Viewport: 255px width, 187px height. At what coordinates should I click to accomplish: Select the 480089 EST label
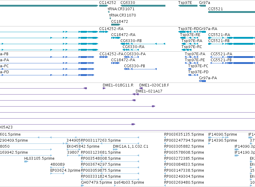pos(58,165)
